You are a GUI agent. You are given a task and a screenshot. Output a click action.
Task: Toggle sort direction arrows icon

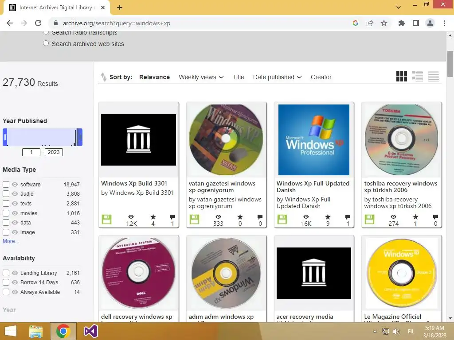pyautogui.click(x=103, y=77)
